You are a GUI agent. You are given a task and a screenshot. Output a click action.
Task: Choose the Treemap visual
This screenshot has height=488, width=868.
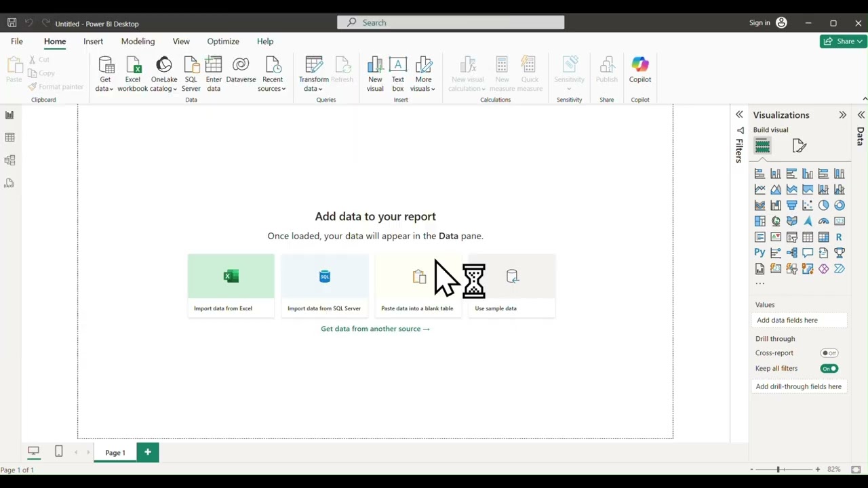[759, 221]
